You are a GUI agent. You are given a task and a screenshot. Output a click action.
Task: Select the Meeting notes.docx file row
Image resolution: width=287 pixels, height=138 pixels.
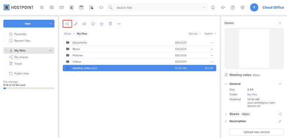(x=139, y=68)
